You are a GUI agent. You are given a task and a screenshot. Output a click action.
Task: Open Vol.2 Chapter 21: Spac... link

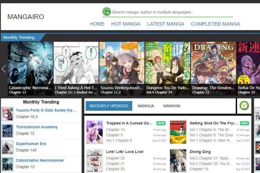pos(211,158)
